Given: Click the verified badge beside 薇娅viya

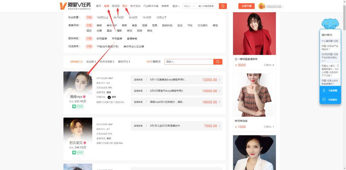Looking at the screenshot, I should point(84,97).
